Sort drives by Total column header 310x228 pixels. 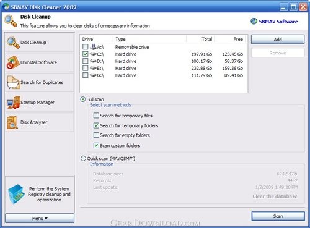tap(200, 39)
